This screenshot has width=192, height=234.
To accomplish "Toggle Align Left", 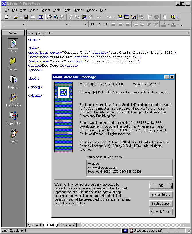I will coord(114,24).
